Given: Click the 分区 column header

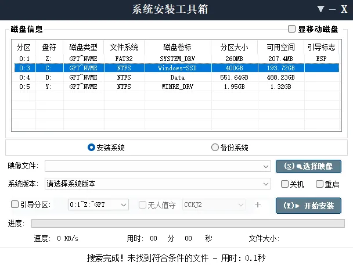Looking at the screenshot, I should (x=24, y=47).
